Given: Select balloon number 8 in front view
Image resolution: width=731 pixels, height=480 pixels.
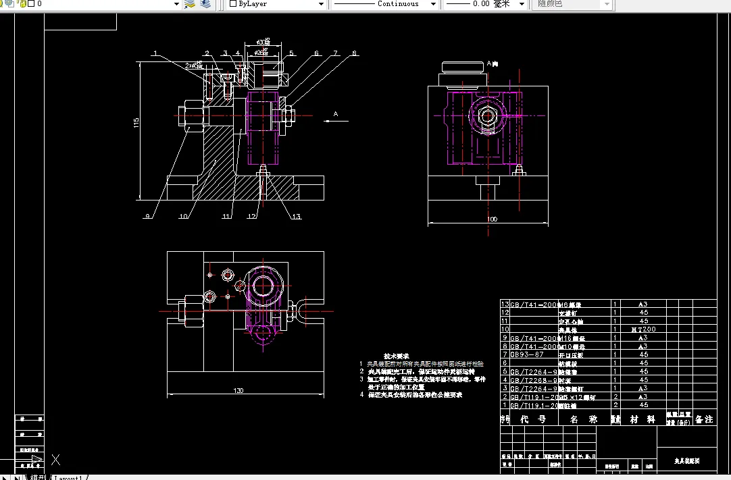Looking at the screenshot, I should [354, 53].
